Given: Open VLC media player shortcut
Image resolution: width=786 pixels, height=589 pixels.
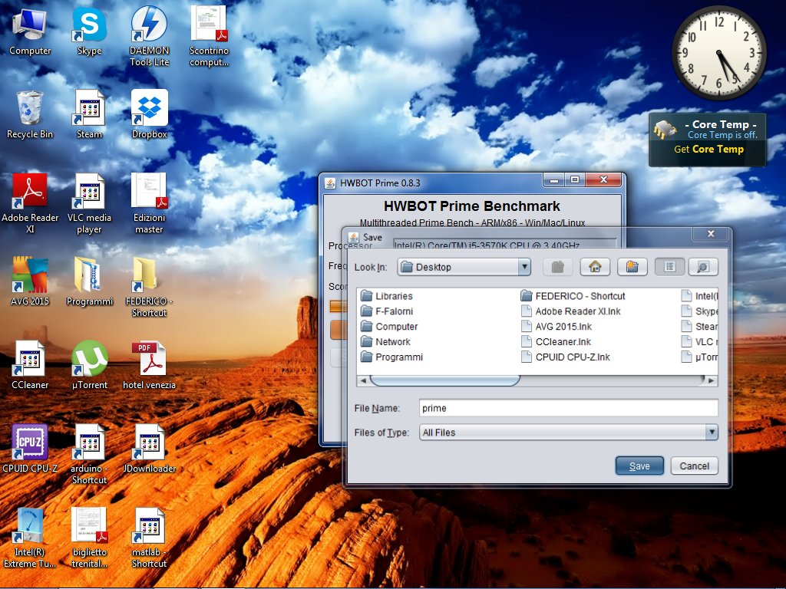Looking at the screenshot, I should click(x=89, y=203).
